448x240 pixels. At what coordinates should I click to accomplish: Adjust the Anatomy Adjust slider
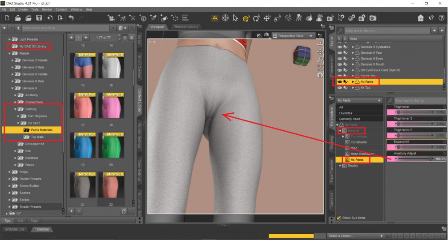[416, 159]
